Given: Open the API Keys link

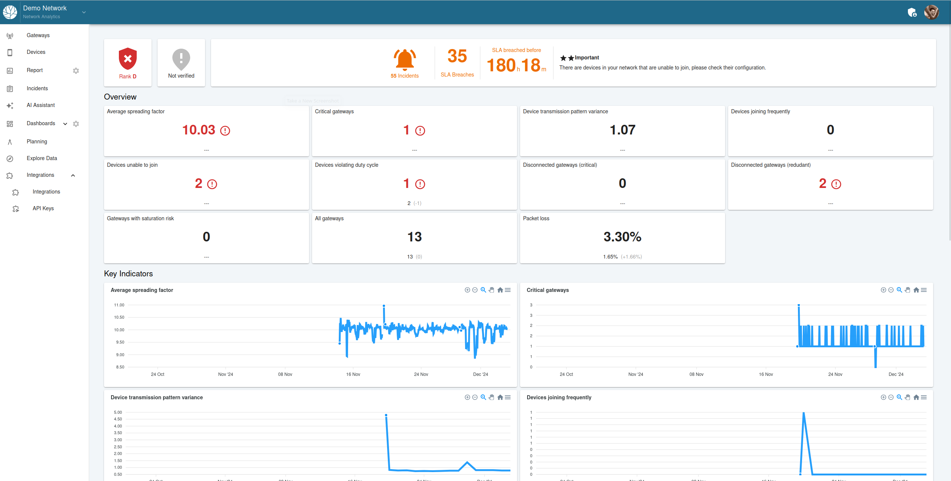Looking at the screenshot, I should [43, 208].
